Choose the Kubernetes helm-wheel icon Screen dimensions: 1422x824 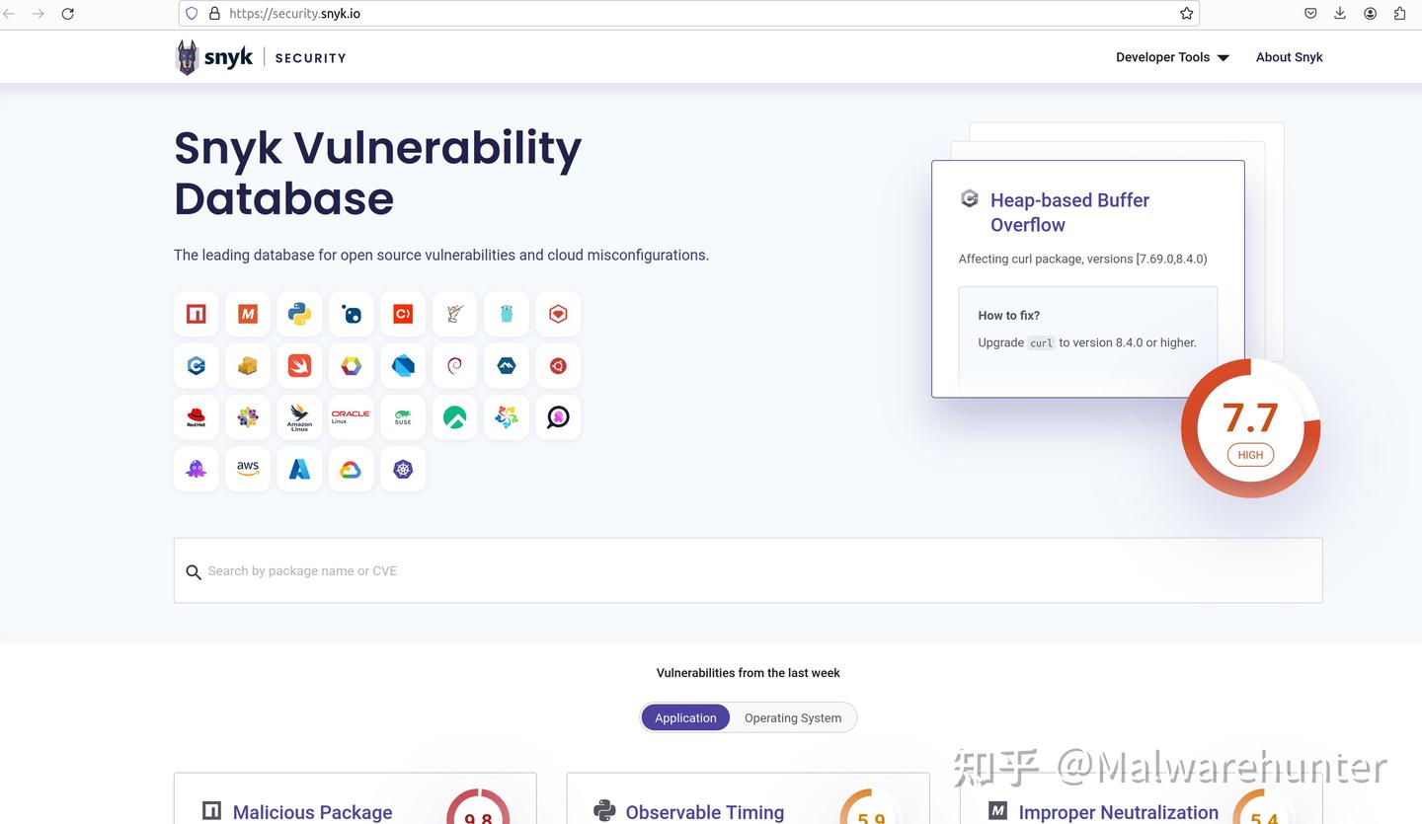[403, 469]
